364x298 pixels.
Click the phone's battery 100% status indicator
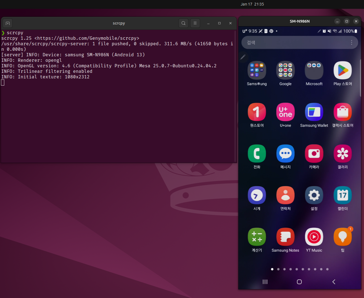coord(350,31)
